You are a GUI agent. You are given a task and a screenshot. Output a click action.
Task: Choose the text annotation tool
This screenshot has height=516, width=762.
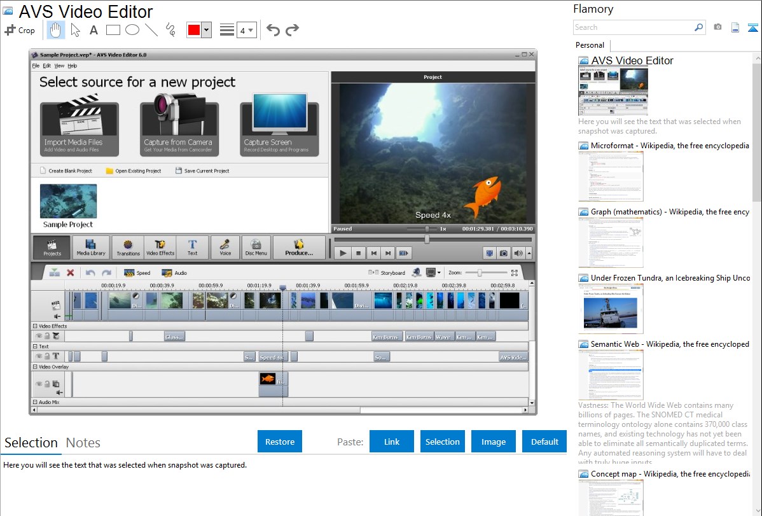click(x=94, y=30)
